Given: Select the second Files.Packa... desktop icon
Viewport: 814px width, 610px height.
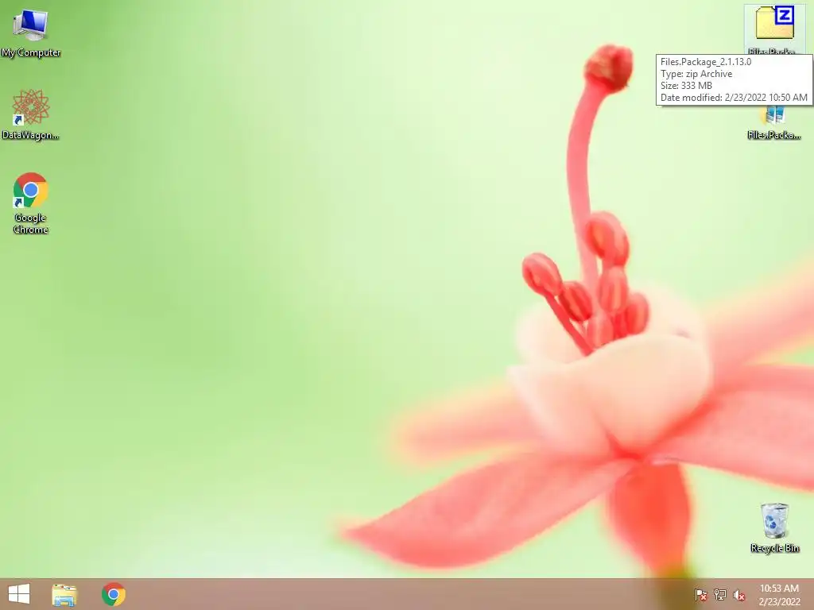Looking at the screenshot, I should click(774, 123).
